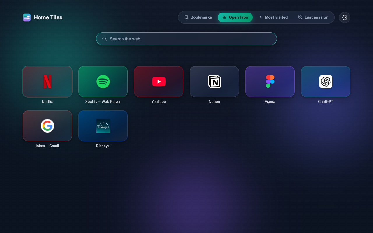373x233 pixels.
Task: Click the magnifier icon in search bar
Action: point(104,39)
